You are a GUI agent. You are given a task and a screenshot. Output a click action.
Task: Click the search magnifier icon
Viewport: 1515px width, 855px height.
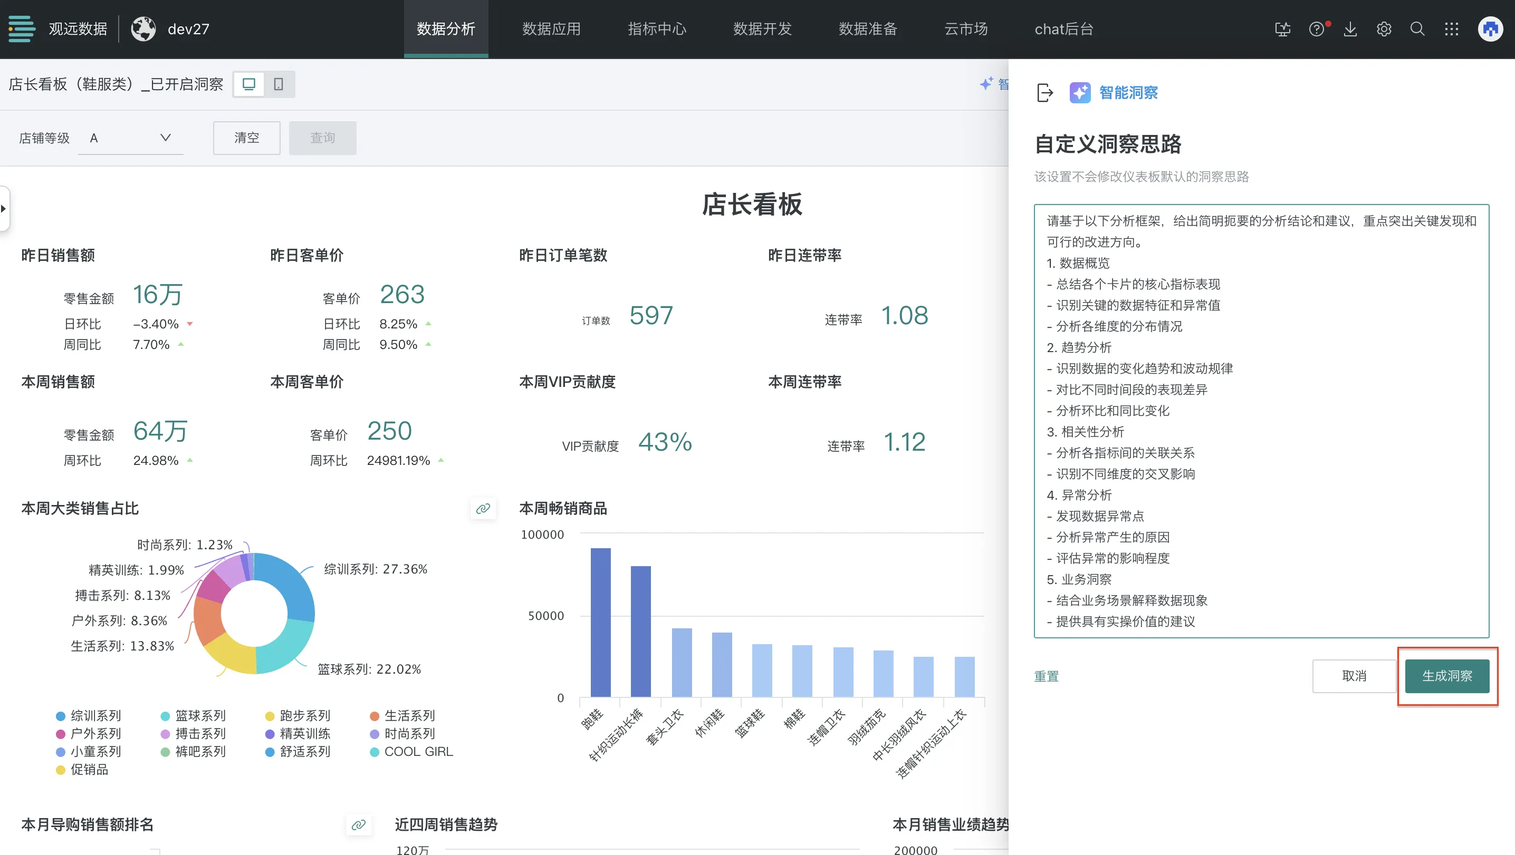(x=1417, y=29)
